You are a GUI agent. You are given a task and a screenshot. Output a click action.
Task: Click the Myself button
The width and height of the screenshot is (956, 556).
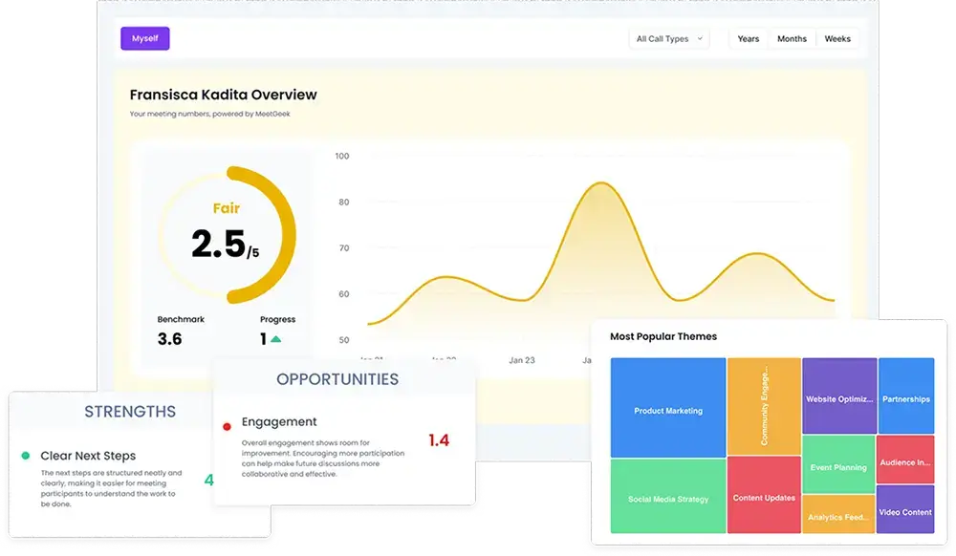click(144, 38)
